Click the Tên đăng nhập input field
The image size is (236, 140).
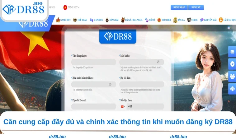93,62
